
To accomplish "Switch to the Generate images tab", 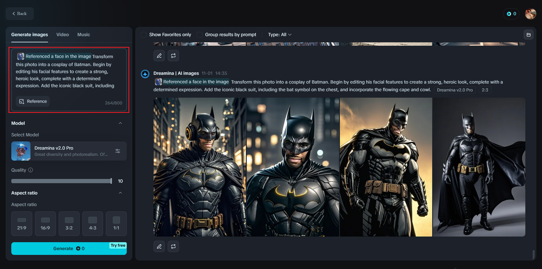I will click(x=30, y=35).
